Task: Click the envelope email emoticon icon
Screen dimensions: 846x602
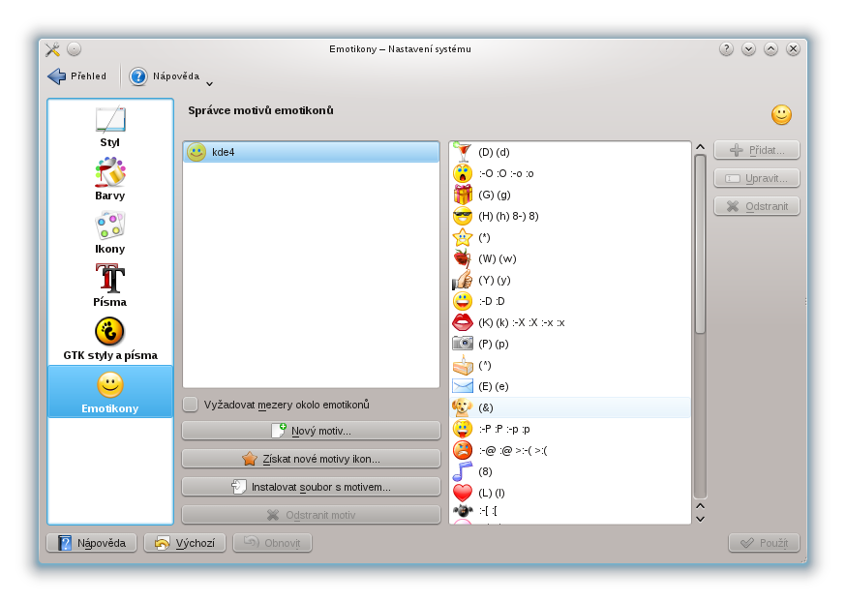Action: point(463,386)
